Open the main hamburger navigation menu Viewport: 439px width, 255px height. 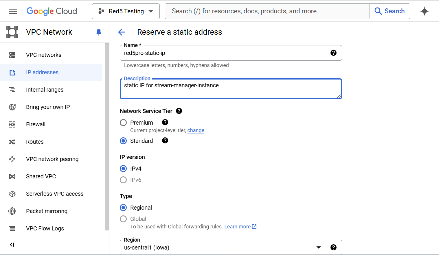click(13, 11)
